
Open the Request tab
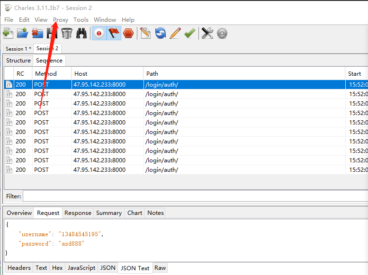coord(48,213)
